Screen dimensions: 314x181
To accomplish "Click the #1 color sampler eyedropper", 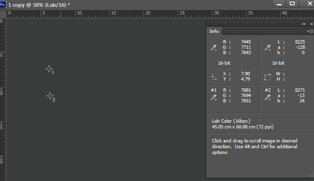I will (x=214, y=97).
